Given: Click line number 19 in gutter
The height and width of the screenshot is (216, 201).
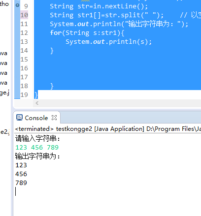Looking at the screenshot, I should coord(24,95).
